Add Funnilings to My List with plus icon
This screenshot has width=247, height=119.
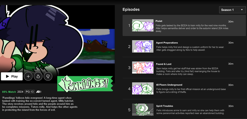28,76
